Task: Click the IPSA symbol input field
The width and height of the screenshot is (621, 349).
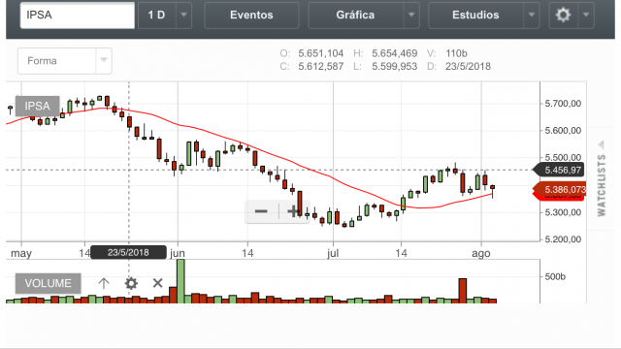Action: [78, 16]
